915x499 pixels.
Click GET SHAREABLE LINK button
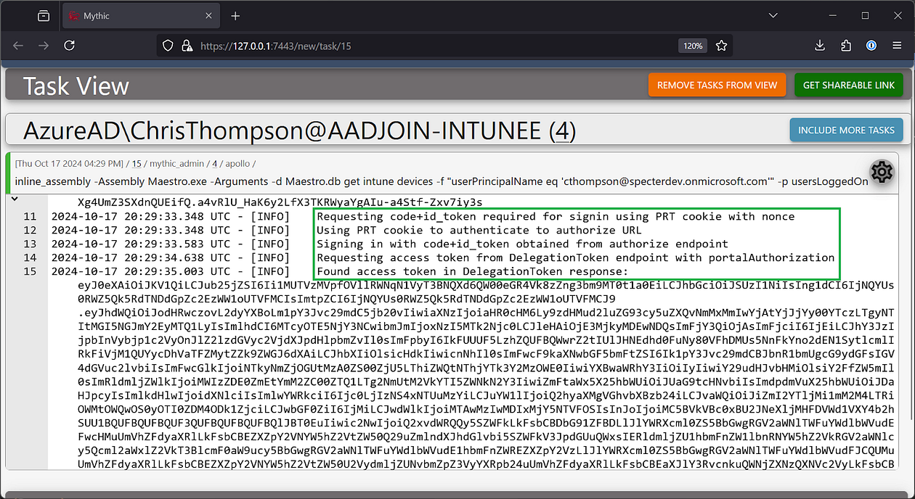click(x=849, y=86)
